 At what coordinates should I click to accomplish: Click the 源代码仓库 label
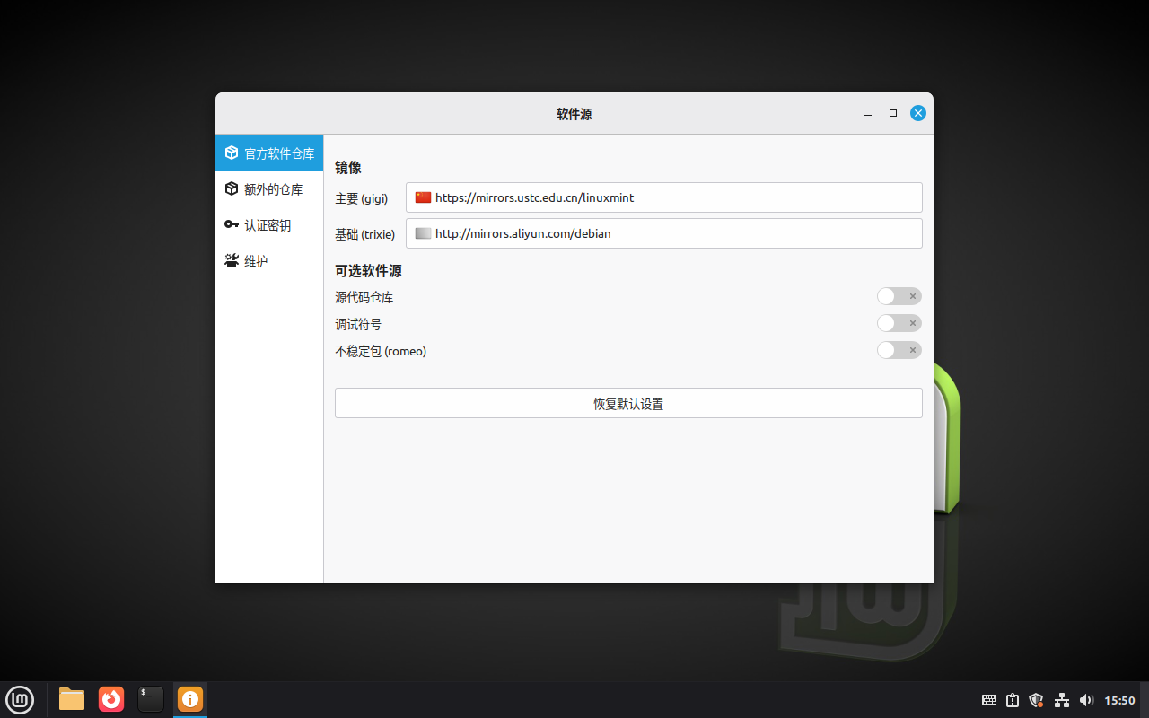click(x=364, y=297)
